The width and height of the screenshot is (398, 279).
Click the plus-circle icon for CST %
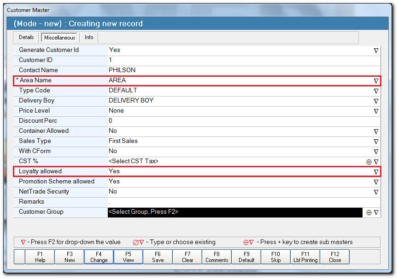pos(369,162)
